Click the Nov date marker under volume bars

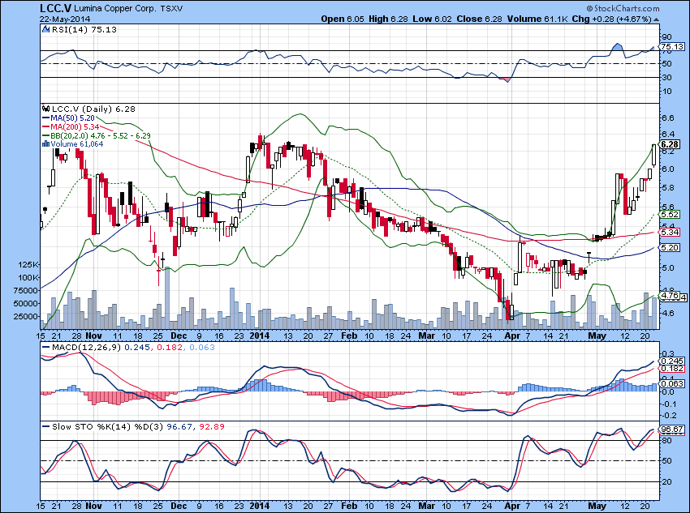coord(93,336)
